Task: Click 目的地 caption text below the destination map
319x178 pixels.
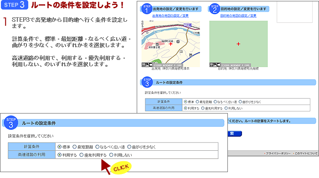Action: 238,69
